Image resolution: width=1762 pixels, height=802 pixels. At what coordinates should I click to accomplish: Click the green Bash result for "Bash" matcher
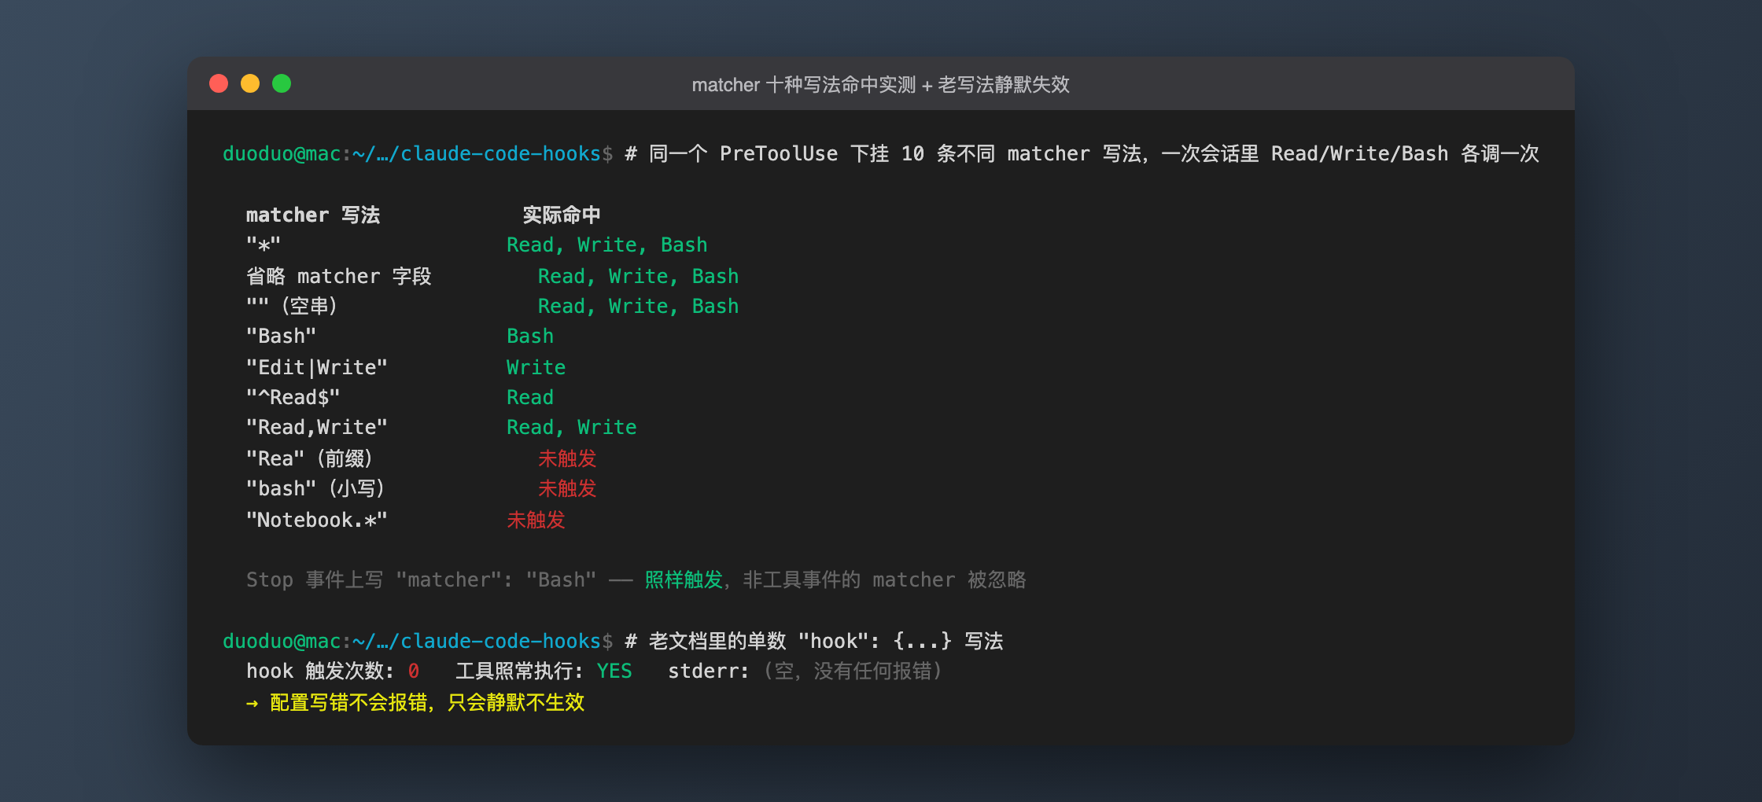[x=530, y=336]
